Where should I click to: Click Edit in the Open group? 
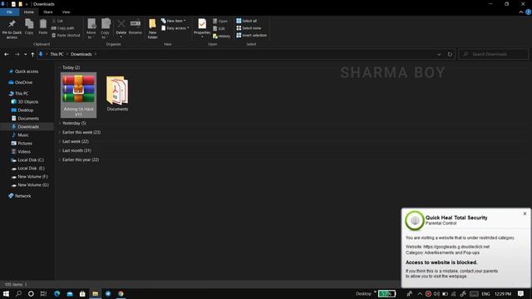pos(219,28)
